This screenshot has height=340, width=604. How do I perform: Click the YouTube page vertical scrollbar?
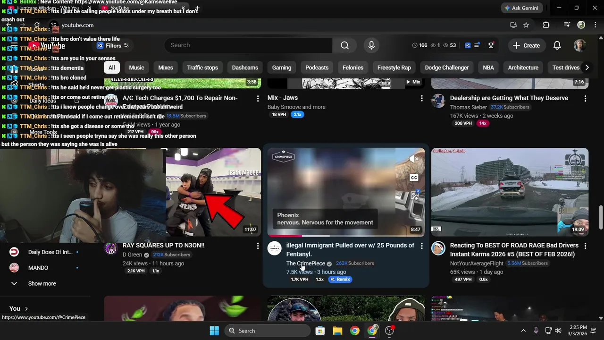pyautogui.click(x=601, y=217)
